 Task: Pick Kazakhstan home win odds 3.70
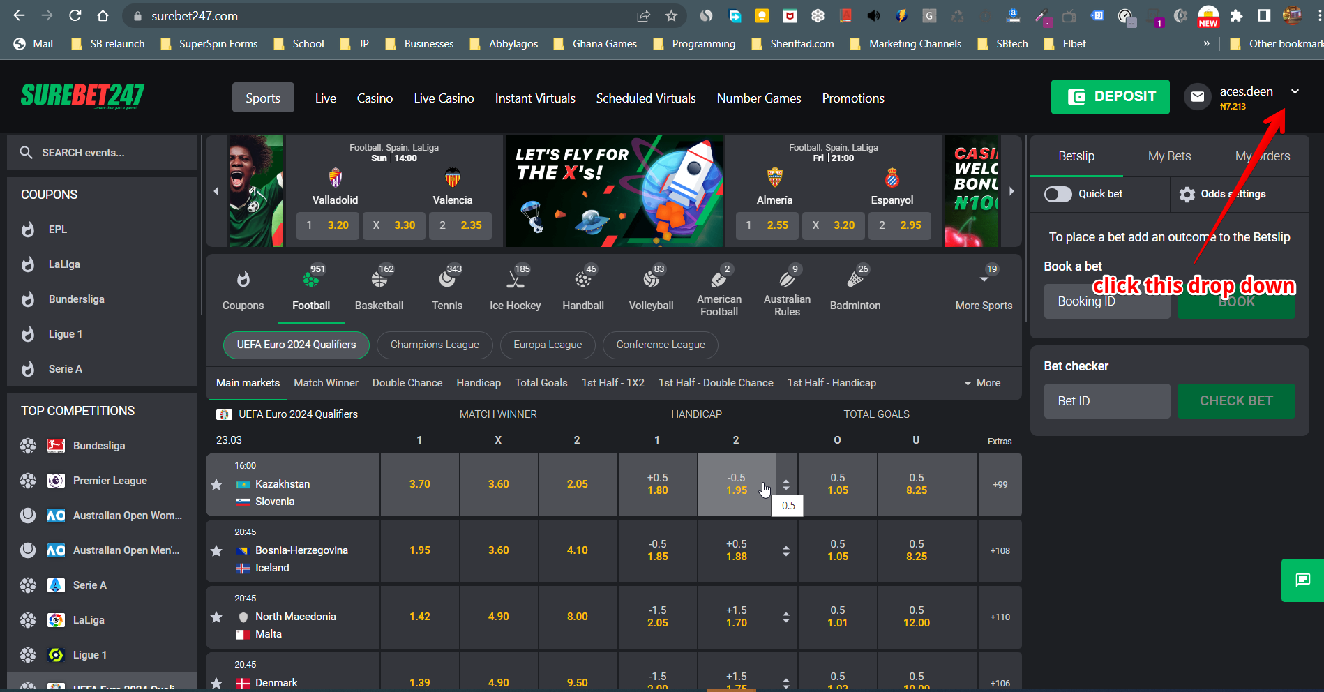click(x=419, y=485)
